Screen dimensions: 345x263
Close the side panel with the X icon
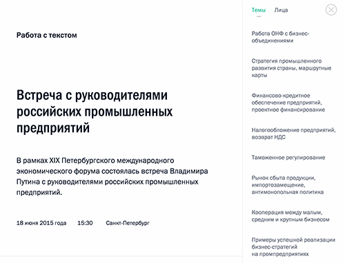click(x=331, y=10)
